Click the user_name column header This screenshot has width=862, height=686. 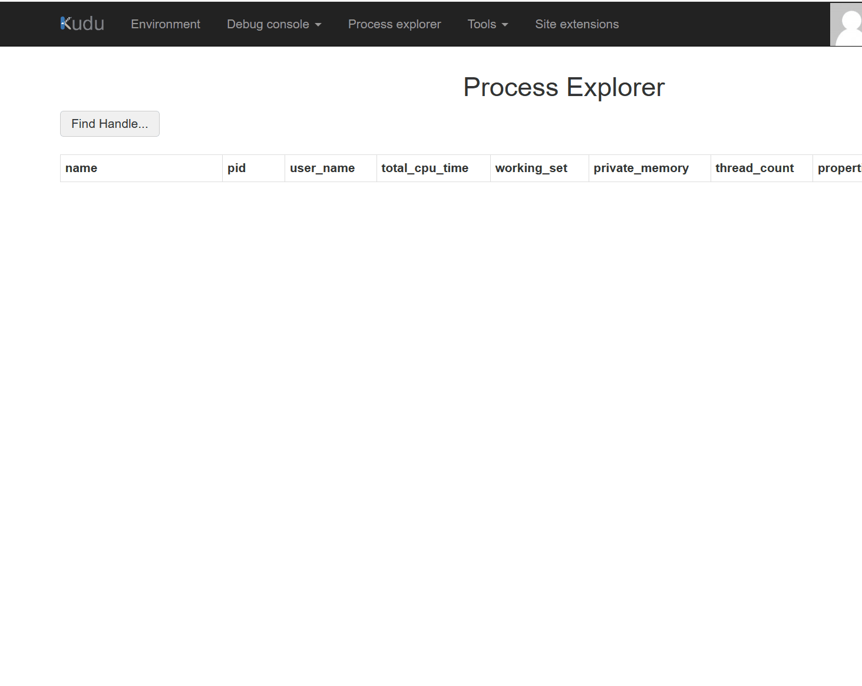click(x=322, y=168)
